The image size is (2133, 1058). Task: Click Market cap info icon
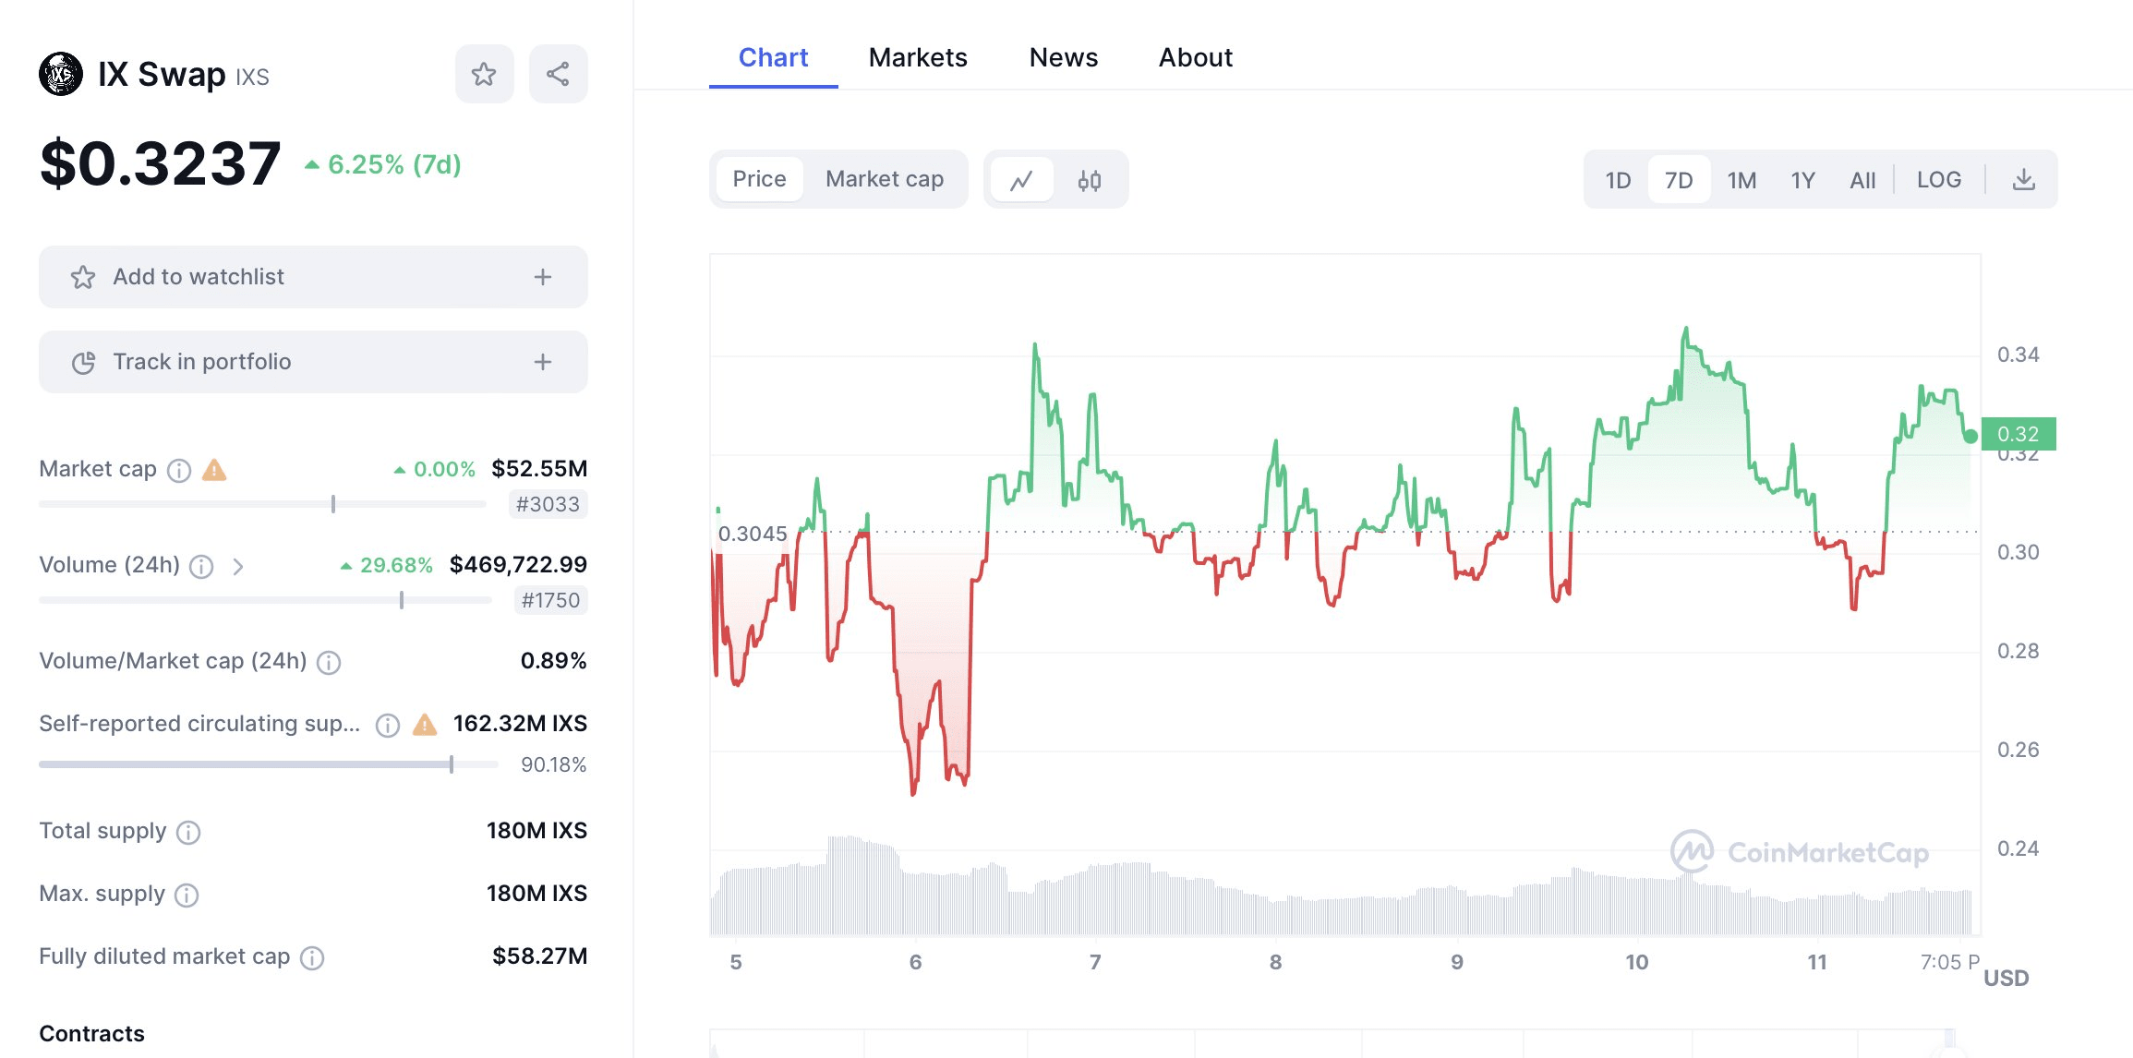(x=179, y=471)
